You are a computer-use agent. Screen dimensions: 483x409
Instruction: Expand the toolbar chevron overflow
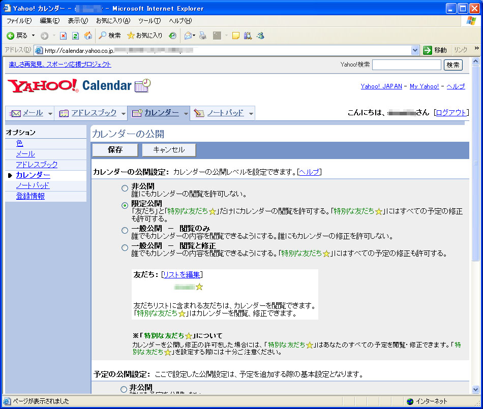point(476,48)
